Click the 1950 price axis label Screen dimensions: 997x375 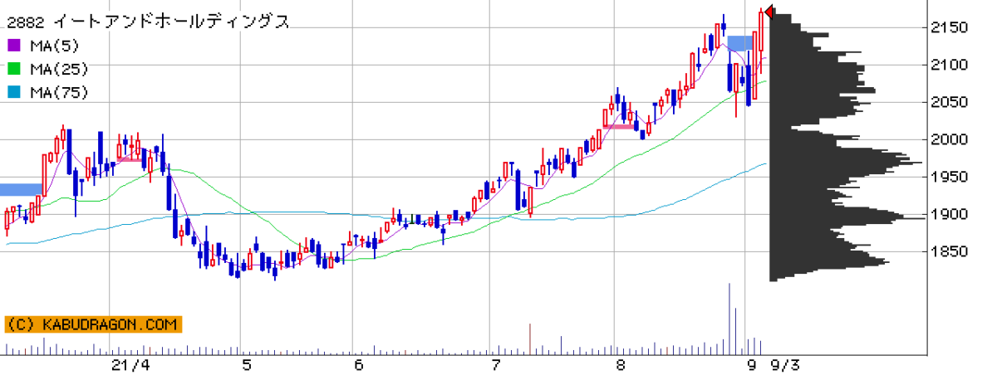coord(951,177)
